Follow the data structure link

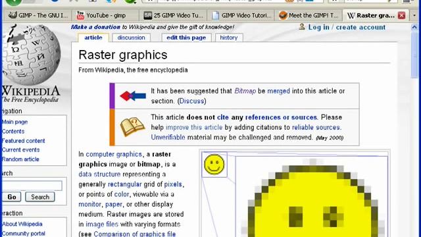pos(99,174)
